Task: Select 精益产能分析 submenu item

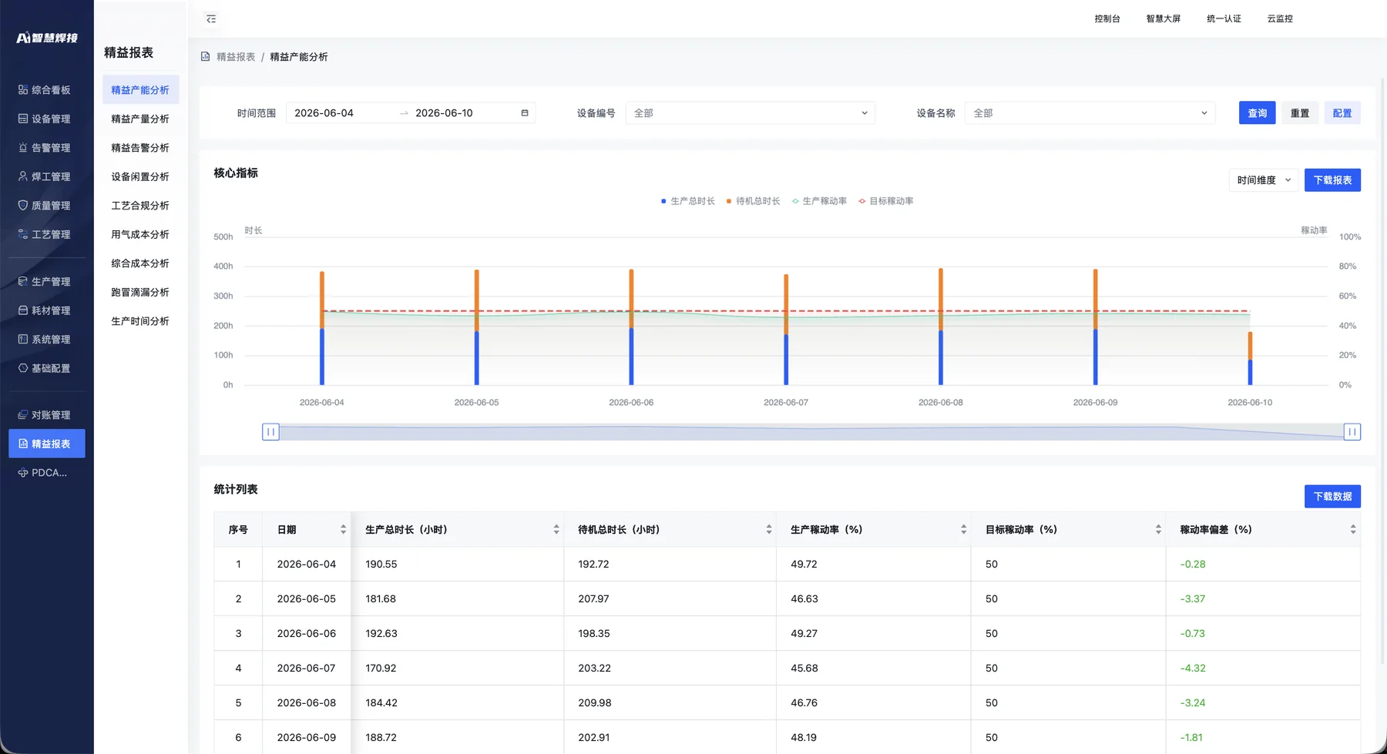Action: click(x=140, y=90)
